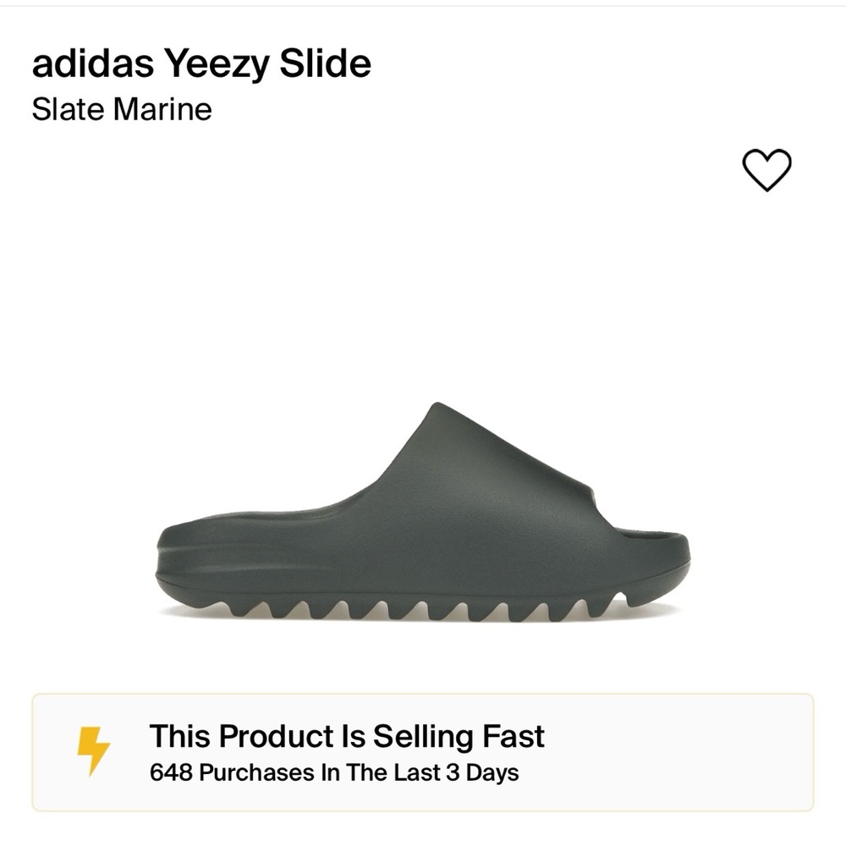
Task: Click the wishlist heart near top right
Action: 766,169
